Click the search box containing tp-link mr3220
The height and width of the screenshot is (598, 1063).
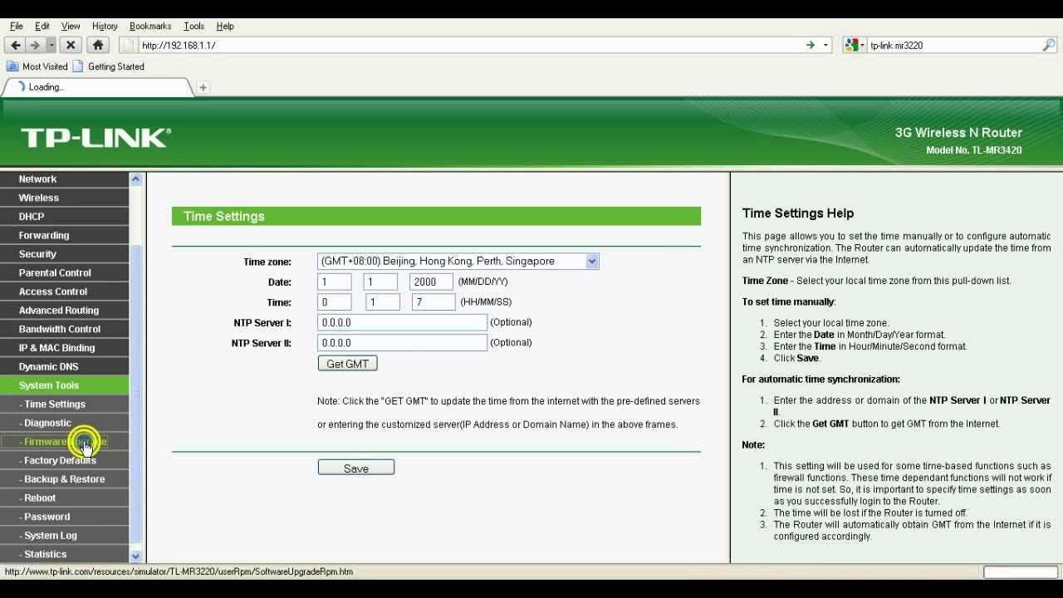pos(953,45)
